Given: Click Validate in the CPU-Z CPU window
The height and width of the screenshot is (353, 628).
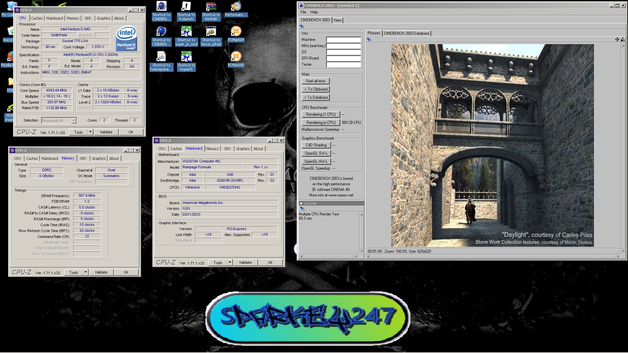Looking at the screenshot, I should 106,132.
